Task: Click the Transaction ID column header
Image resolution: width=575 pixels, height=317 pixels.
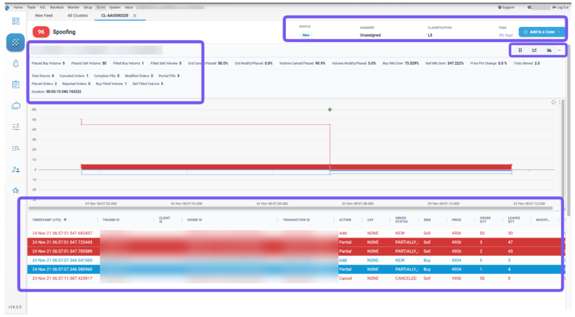Action: [x=296, y=220]
